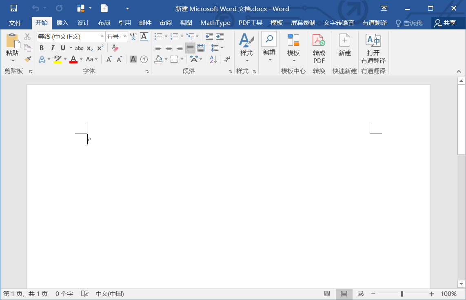Switch to the 插入 Insert tab

[x=62, y=23]
